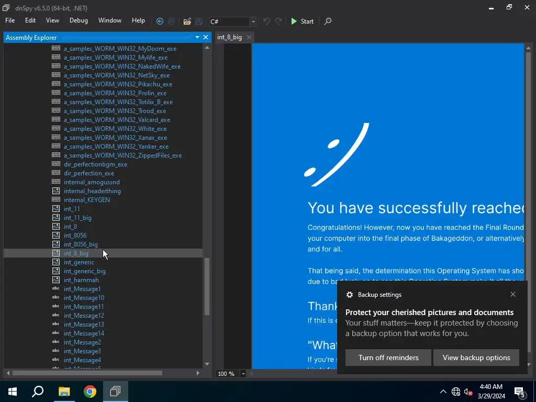The height and width of the screenshot is (402, 536).
Task: Click image icon beside int_11
Action: coord(55,208)
